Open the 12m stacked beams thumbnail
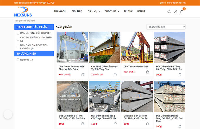200x129 pixels. point(169,47)
